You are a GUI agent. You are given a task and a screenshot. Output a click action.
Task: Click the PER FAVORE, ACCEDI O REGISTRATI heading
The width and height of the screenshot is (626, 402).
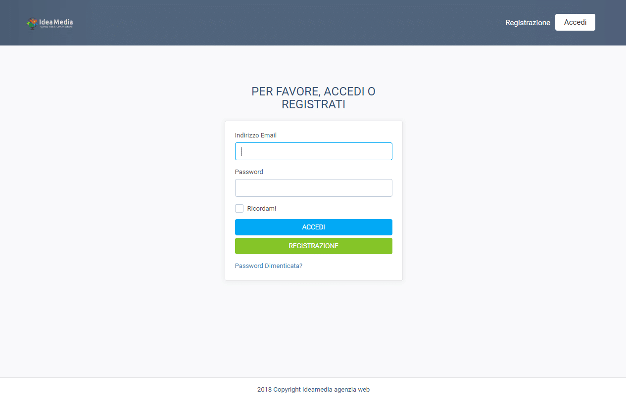tap(314, 98)
